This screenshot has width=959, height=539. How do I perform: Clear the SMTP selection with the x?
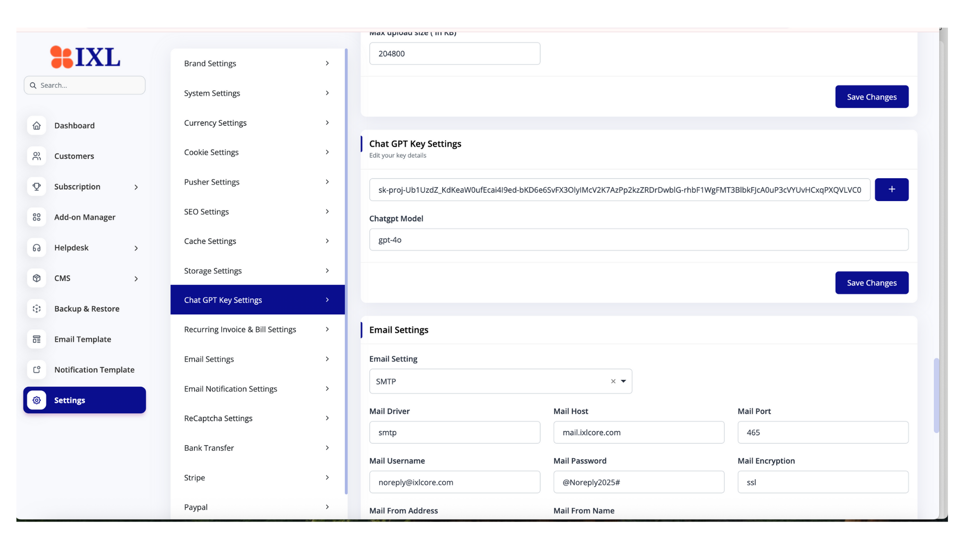tap(613, 381)
